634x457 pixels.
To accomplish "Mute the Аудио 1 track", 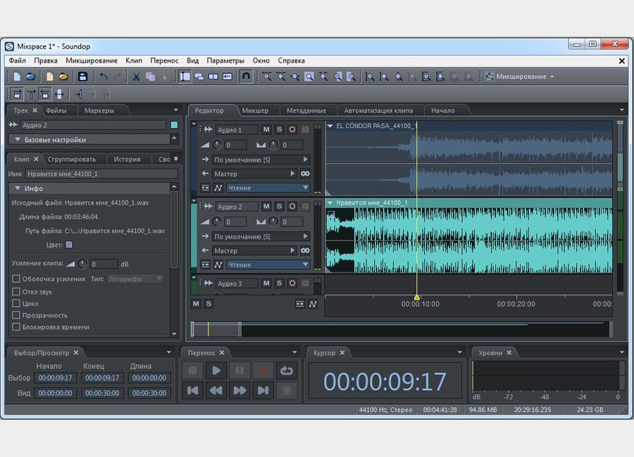I will [x=266, y=129].
